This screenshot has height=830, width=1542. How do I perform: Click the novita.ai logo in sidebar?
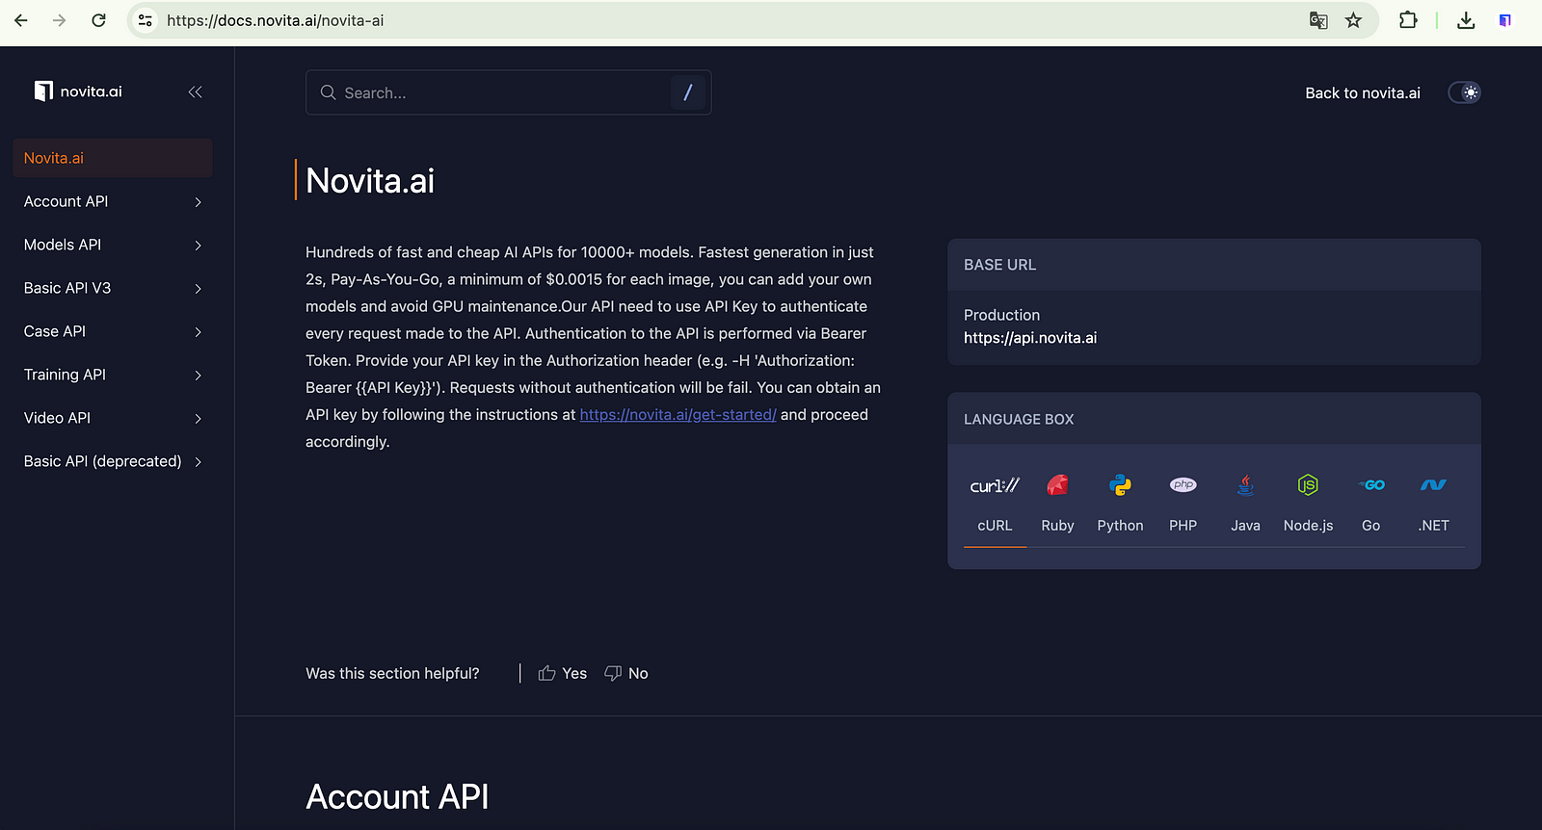click(x=78, y=91)
